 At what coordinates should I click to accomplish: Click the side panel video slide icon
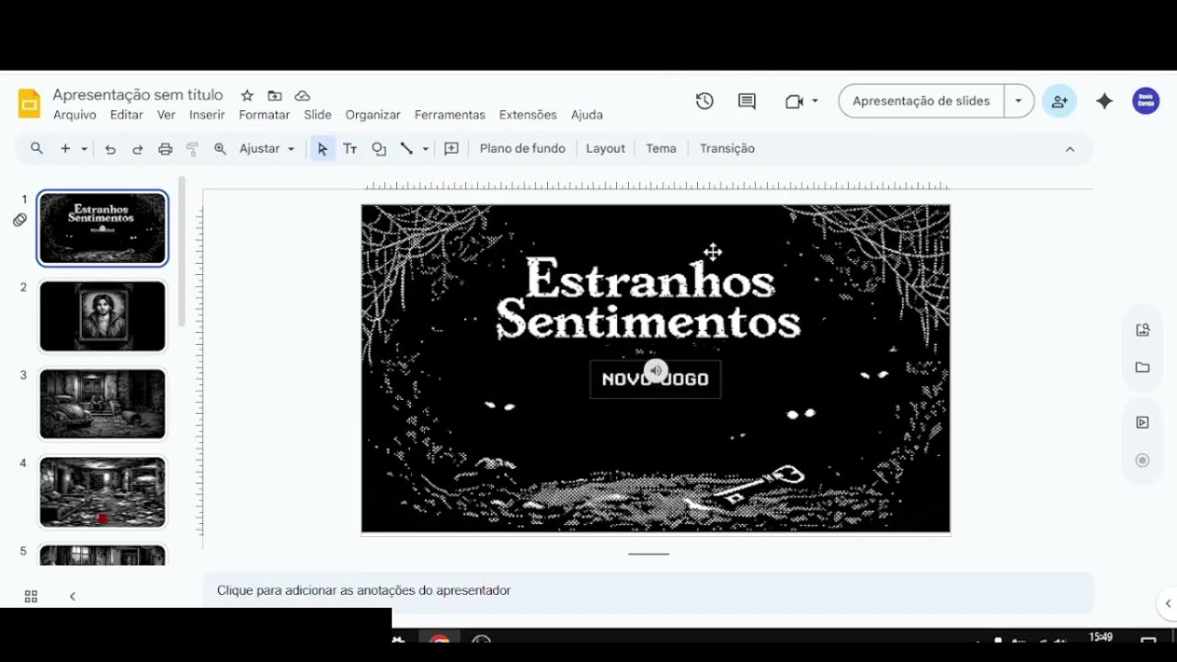[x=1143, y=422]
